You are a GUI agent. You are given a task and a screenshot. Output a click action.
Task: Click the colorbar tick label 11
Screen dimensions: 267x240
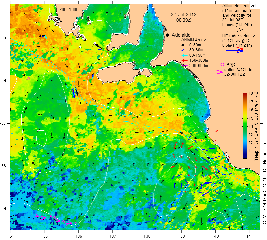(x=251, y=151)
